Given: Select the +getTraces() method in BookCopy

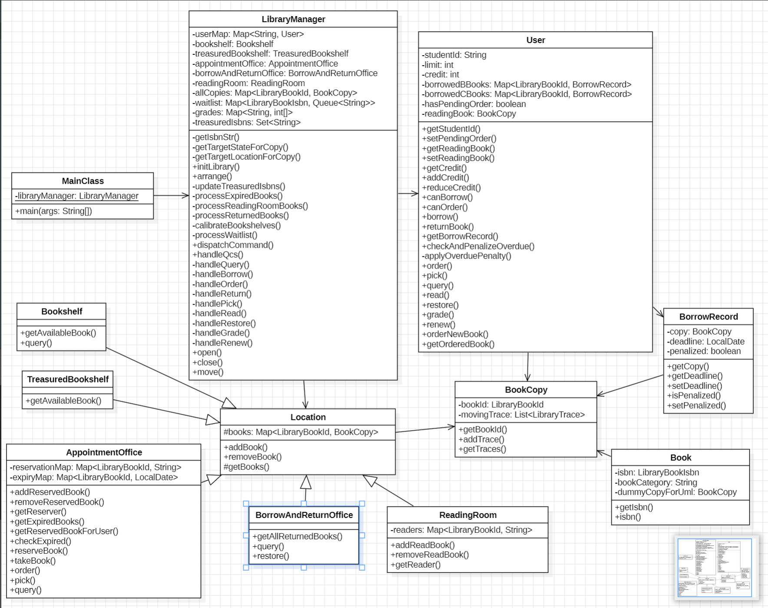Looking at the screenshot, I should click(x=482, y=449).
